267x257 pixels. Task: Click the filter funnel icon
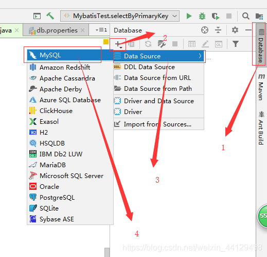click(x=236, y=44)
